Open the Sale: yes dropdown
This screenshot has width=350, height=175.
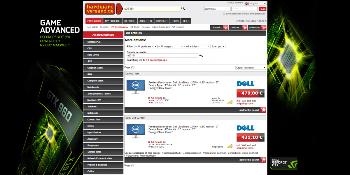[x=218, y=46]
